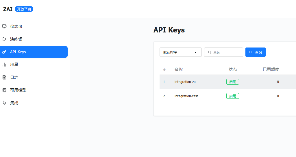Click 启用 status tag for integration-zai
296x157 pixels.
click(x=232, y=82)
